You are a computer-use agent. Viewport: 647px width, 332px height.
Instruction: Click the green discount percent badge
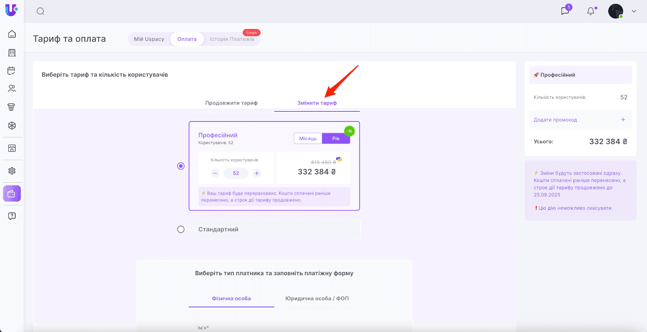click(349, 131)
